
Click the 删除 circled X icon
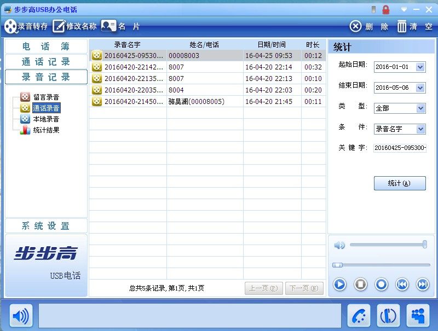355,26
